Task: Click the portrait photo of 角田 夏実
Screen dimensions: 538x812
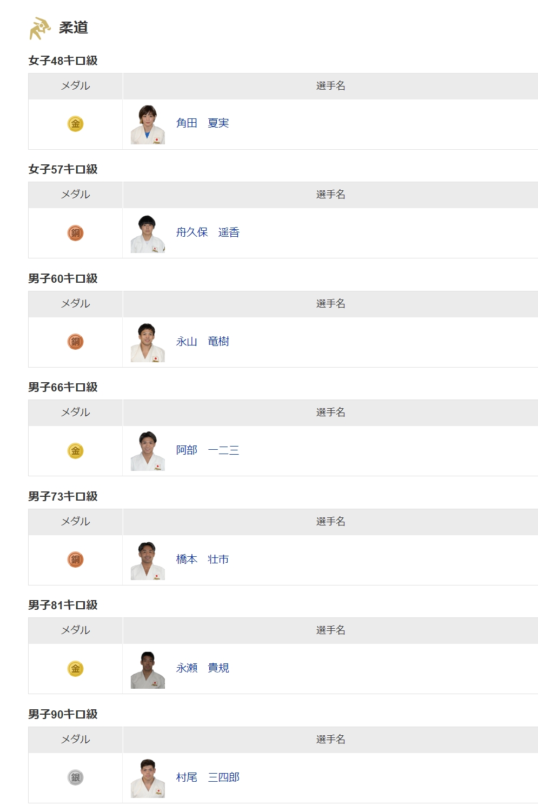Action: click(x=148, y=124)
